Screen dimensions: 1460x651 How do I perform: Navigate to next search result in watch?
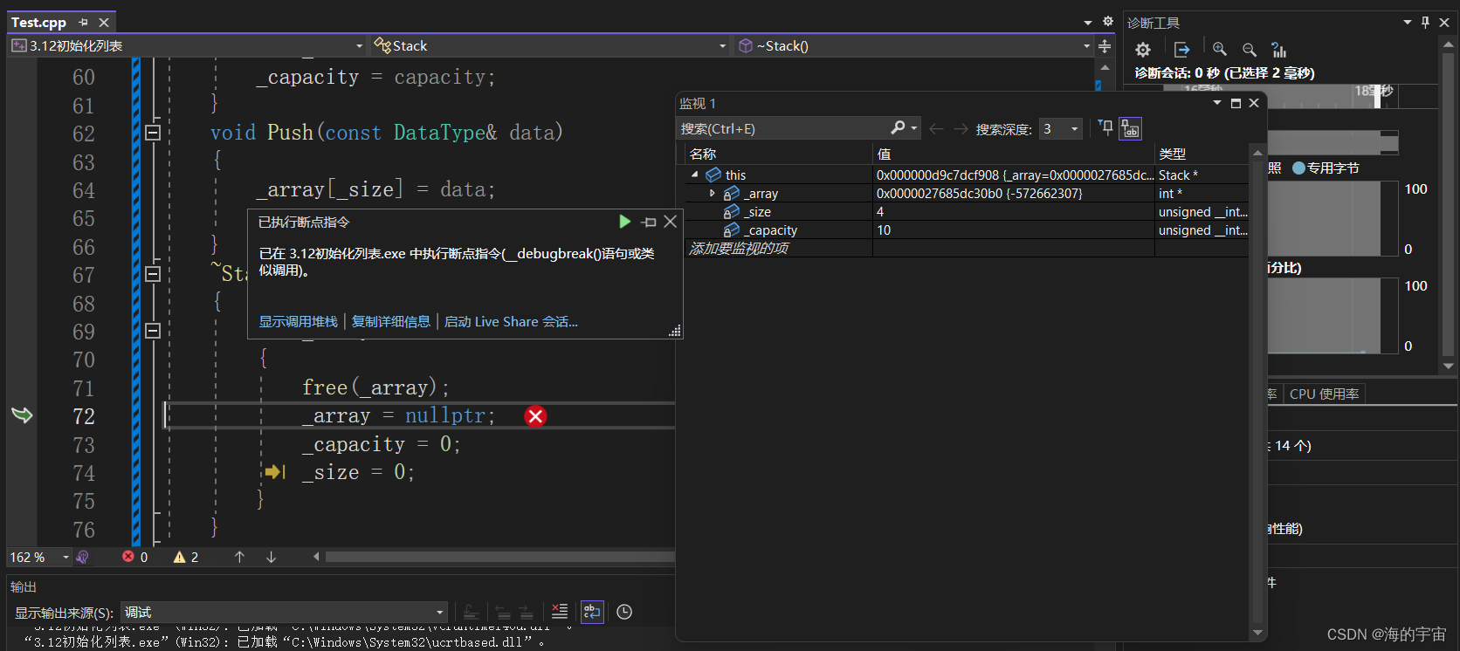(x=961, y=129)
